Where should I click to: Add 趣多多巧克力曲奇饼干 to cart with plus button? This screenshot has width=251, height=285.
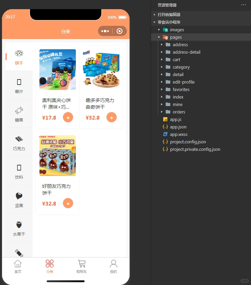112,118
